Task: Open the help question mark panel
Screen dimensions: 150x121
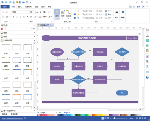Action: click(147, 77)
